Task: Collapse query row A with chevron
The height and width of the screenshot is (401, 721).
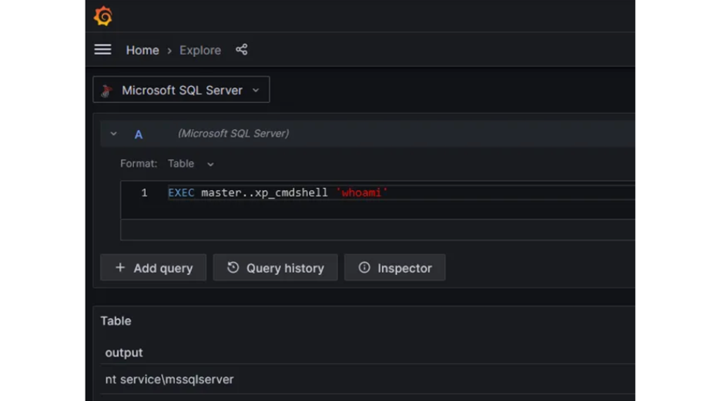Action: [113, 134]
